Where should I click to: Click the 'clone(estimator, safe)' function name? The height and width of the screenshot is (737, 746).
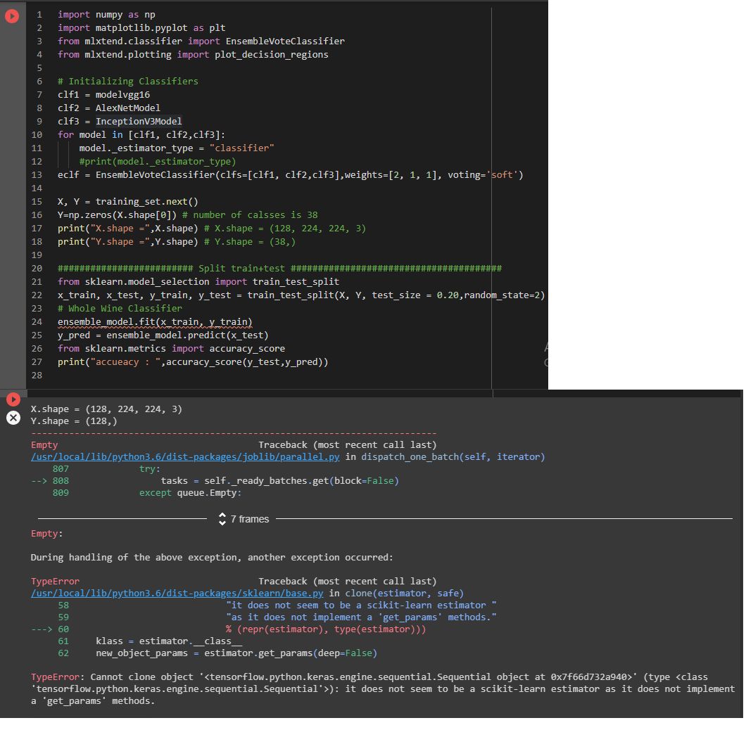405,594
